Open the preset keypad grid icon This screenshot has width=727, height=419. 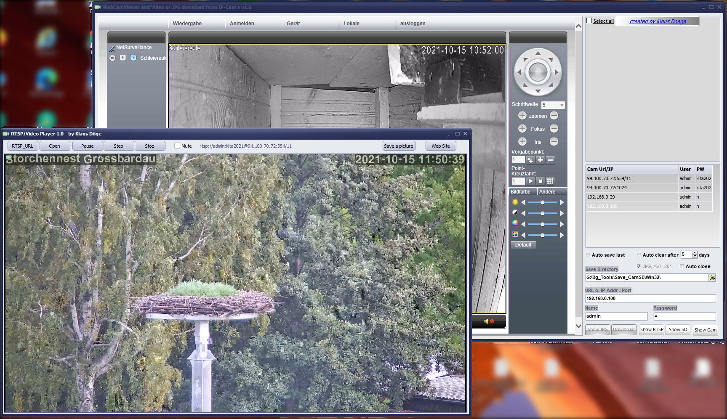tap(550, 181)
